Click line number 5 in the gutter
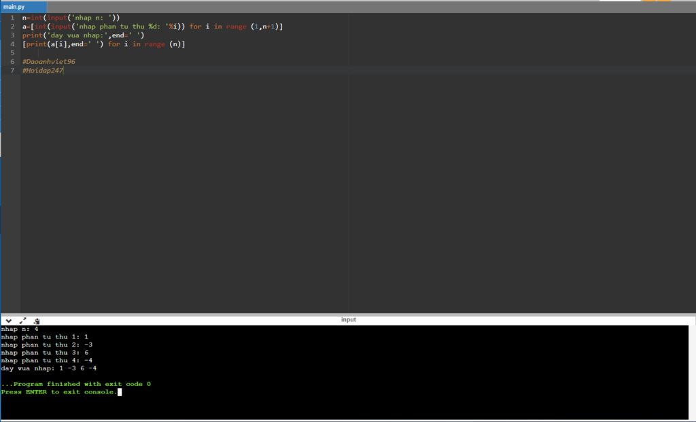The height and width of the screenshot is (422, 696). point(12,53)
